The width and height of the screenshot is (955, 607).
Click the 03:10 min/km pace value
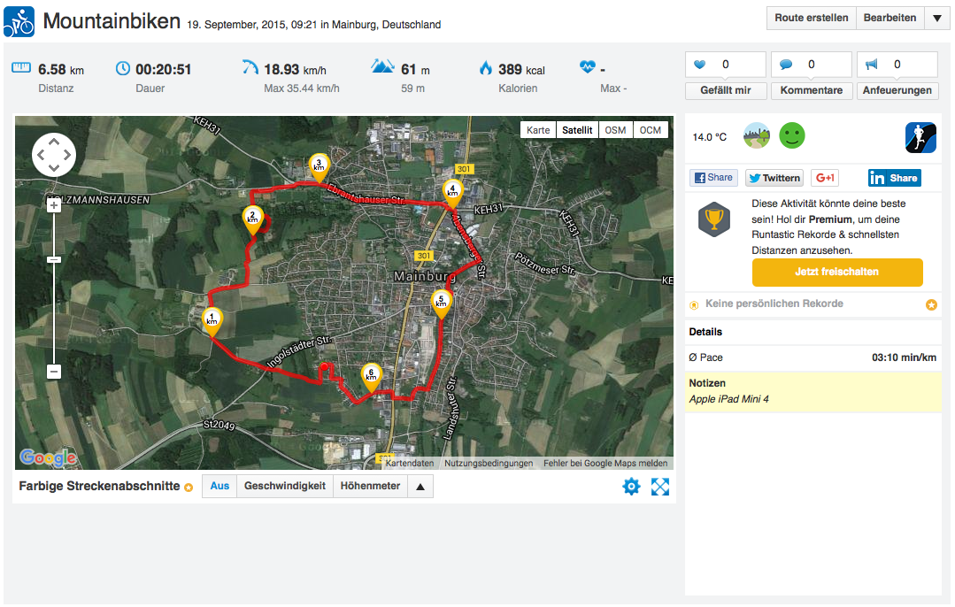[904, 357]
